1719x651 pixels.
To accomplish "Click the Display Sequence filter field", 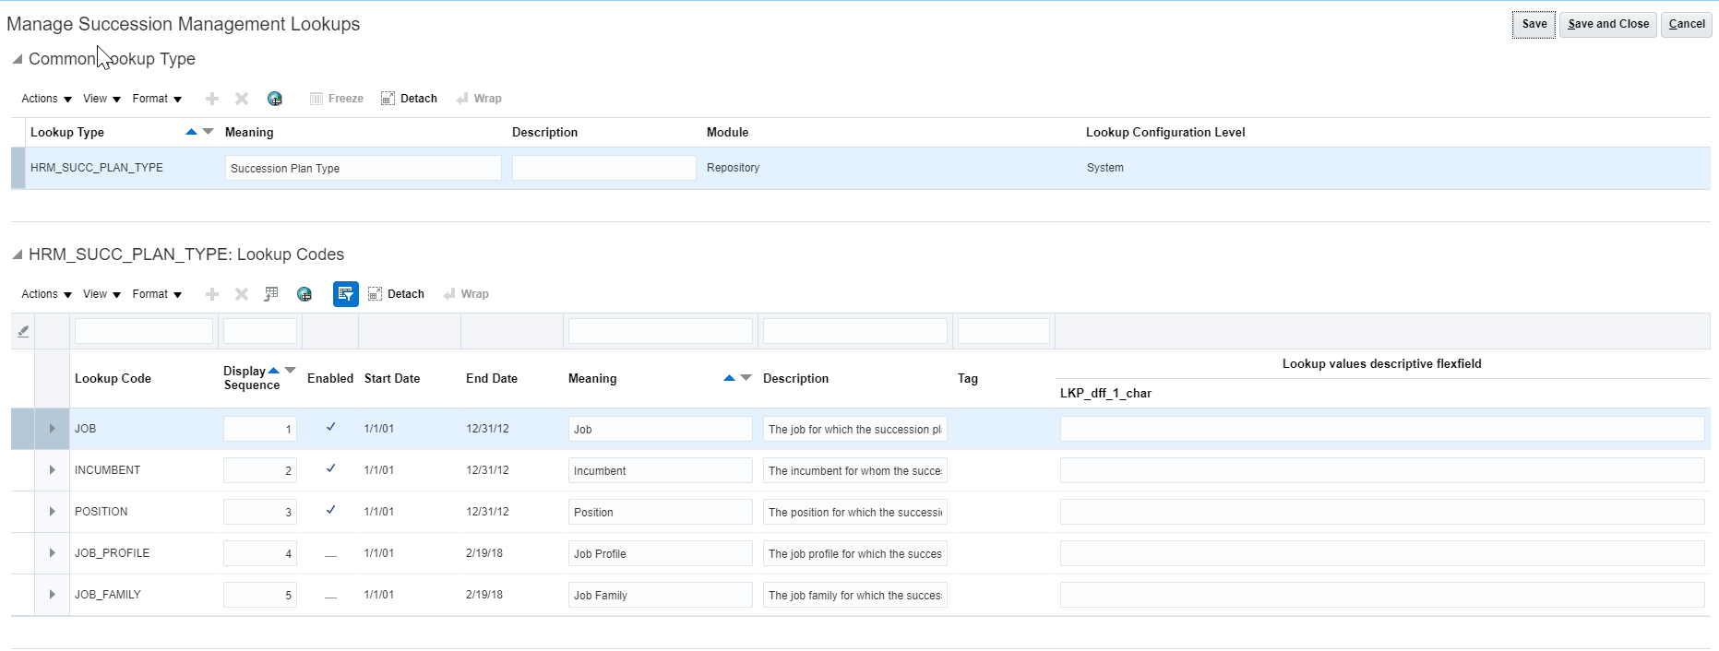I will coord(260,331).
